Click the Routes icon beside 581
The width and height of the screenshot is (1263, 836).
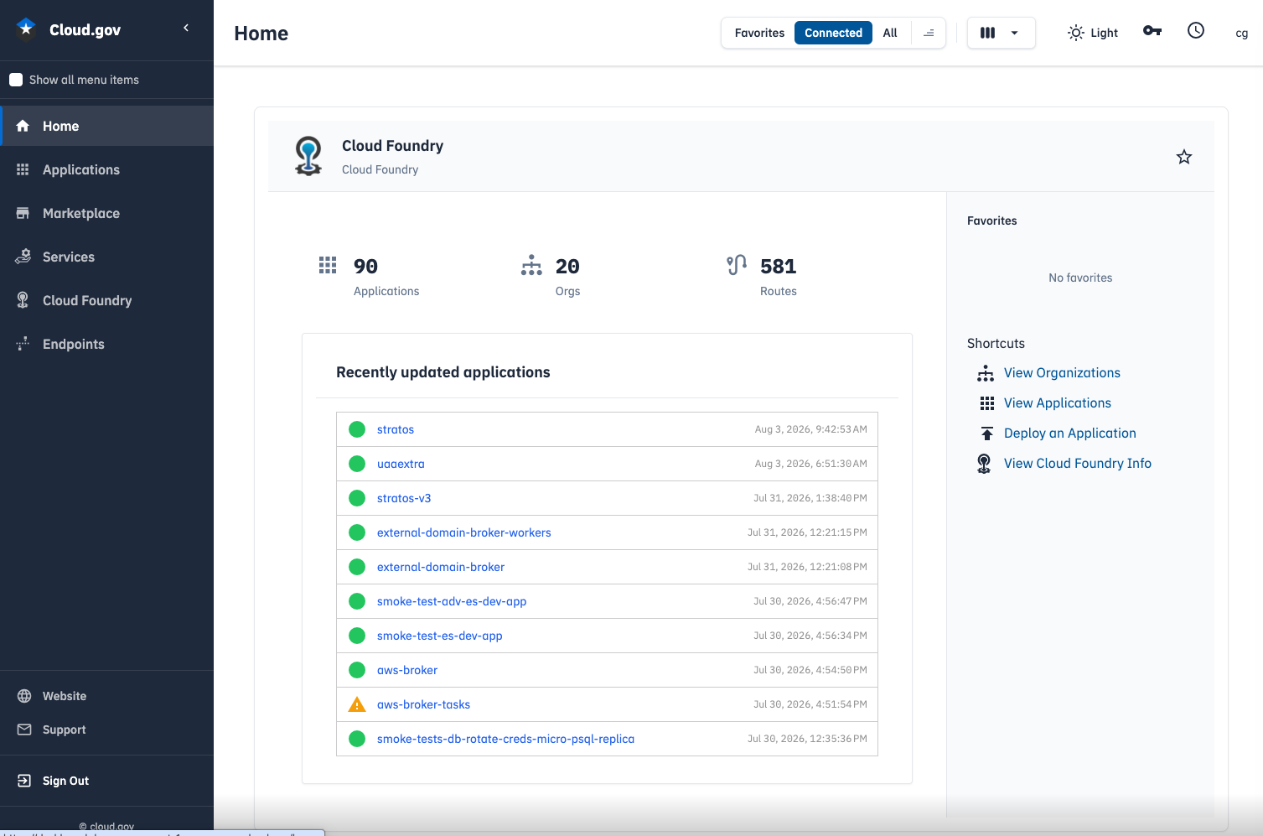click(737, 265)
